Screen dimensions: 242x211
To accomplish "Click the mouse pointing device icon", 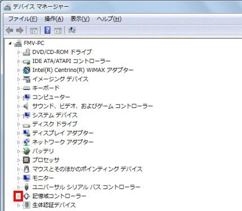I will pyautogui.click(x=26, y=169).
